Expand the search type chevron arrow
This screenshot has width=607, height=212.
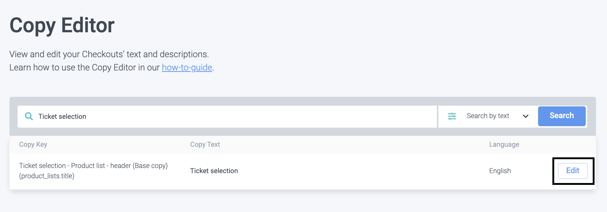[x=526, y=116]
